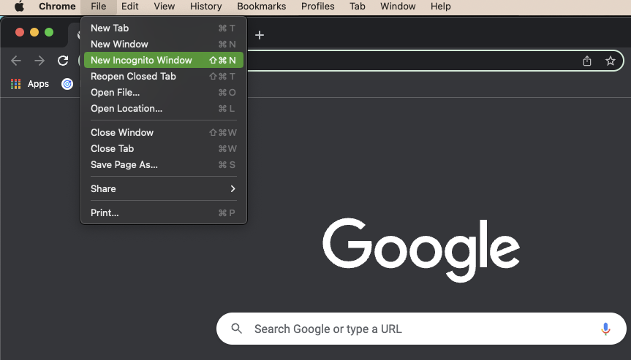Screen dimensions: 631x360
Task: Open the Apple menu icon
Action: (x=19, y=7)
